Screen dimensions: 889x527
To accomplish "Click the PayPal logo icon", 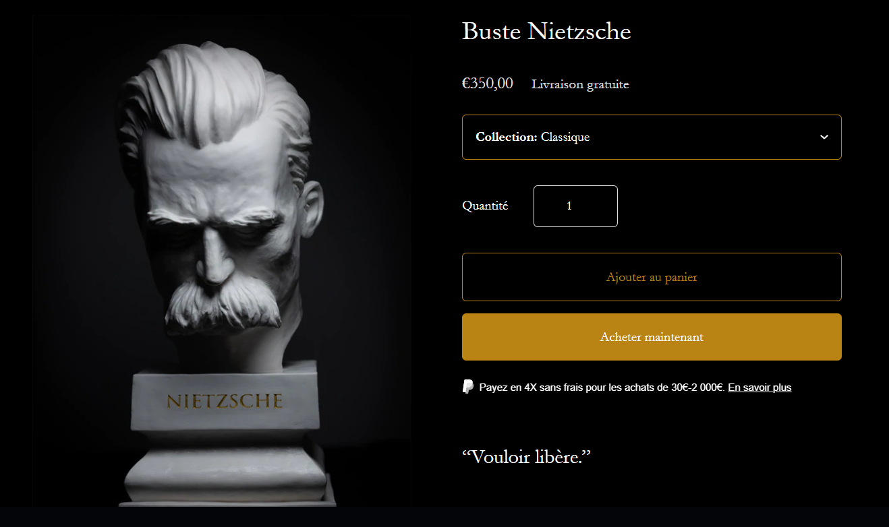I will (x=467, y=387).
